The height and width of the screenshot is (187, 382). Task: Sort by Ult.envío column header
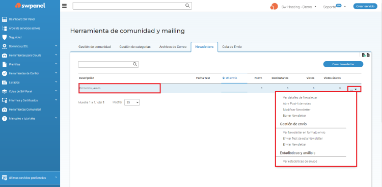(230, 78)
